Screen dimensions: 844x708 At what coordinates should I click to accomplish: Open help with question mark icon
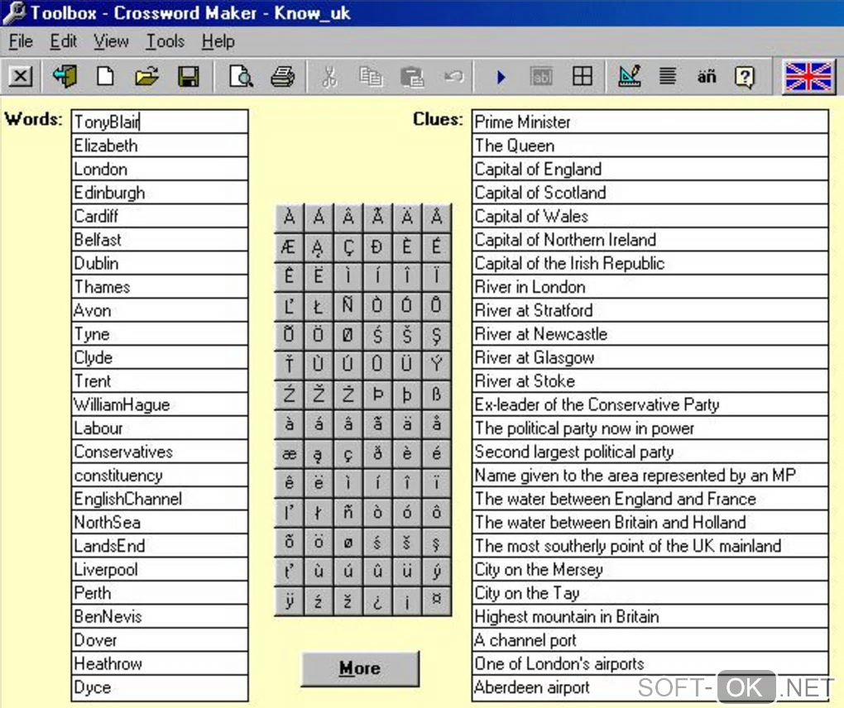tap(745, 76)
